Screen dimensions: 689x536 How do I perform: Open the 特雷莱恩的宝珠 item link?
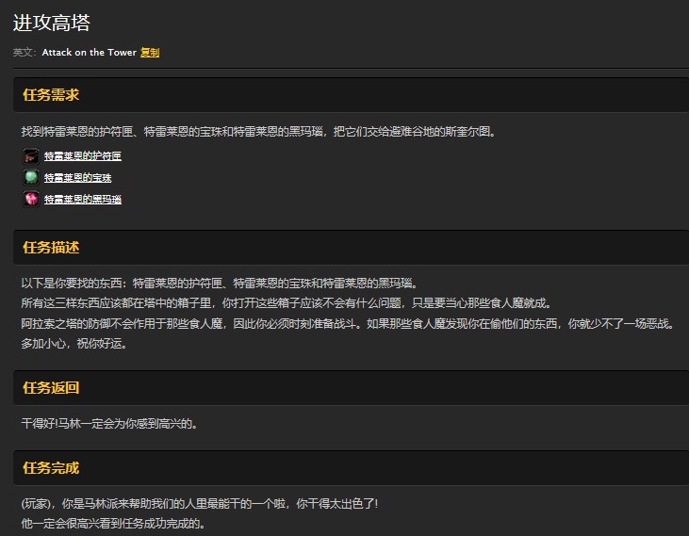pos(77,178)
